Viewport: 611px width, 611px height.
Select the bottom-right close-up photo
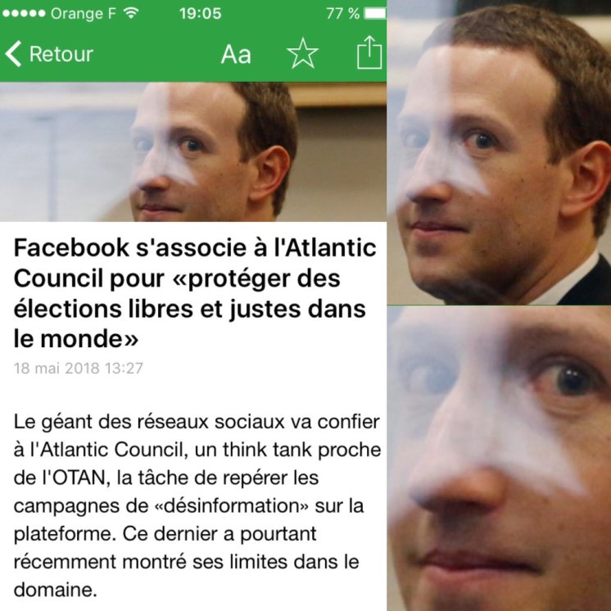[x=499, y=459]
